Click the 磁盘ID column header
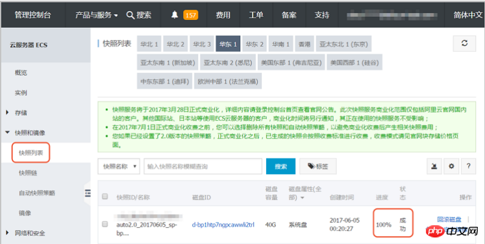The height and width of the screenshot is (244, 485). pyautogui.click(x=201, y=197)
